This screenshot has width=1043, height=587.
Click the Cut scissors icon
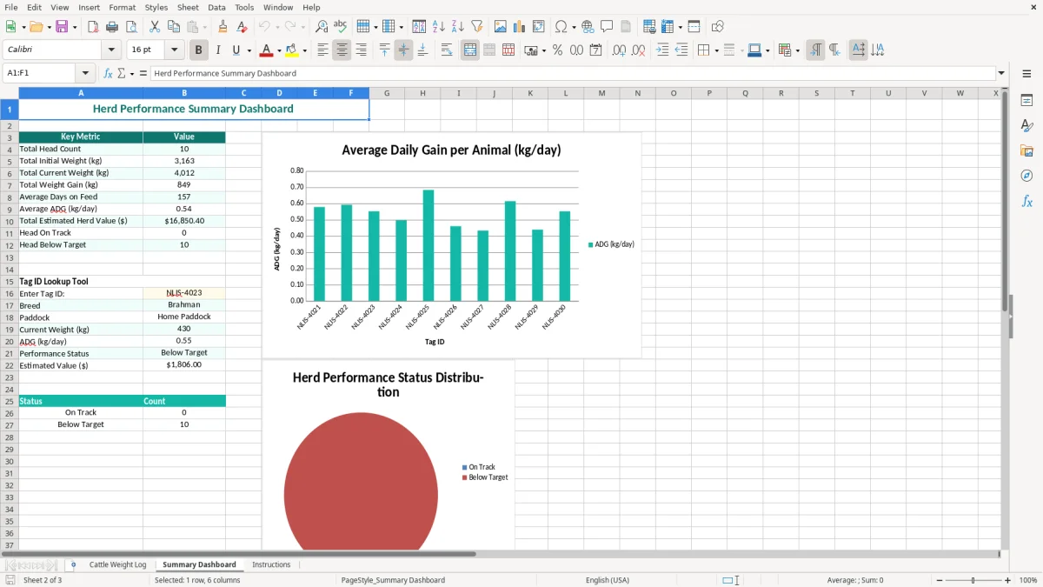click(x=154, y=27)
